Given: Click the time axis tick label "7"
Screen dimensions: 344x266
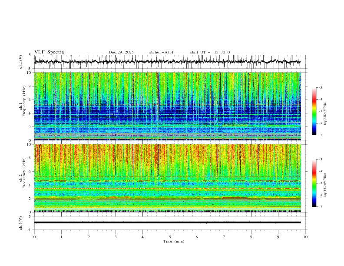Looking at the screenshot, I should pos(224,237).
